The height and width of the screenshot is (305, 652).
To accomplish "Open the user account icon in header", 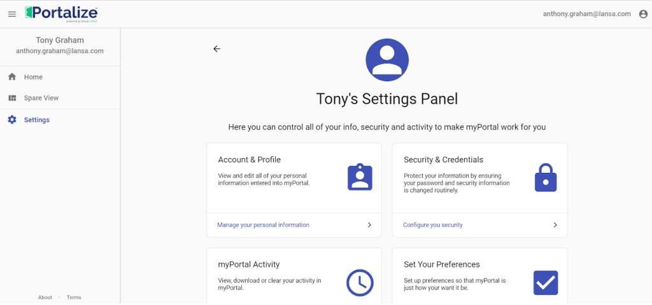I will 643,14.
